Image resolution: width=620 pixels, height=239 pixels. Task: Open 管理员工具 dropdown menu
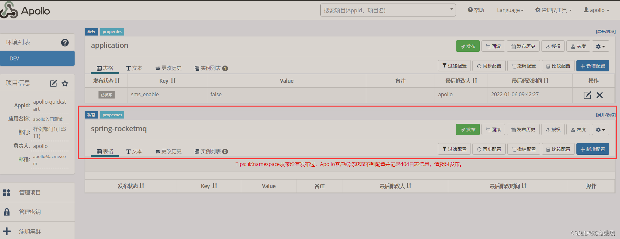pyautogui.click(x=553, y=10)
